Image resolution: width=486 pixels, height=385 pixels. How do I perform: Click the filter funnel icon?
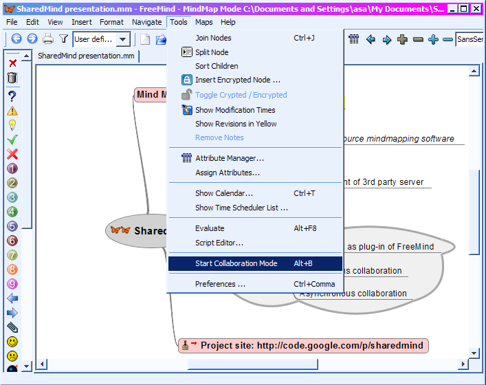(x=64, y=38)
